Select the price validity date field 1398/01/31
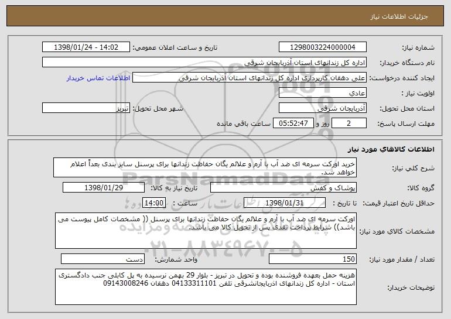This screenshot has width=451, height=319. click(x=285, y=203)
